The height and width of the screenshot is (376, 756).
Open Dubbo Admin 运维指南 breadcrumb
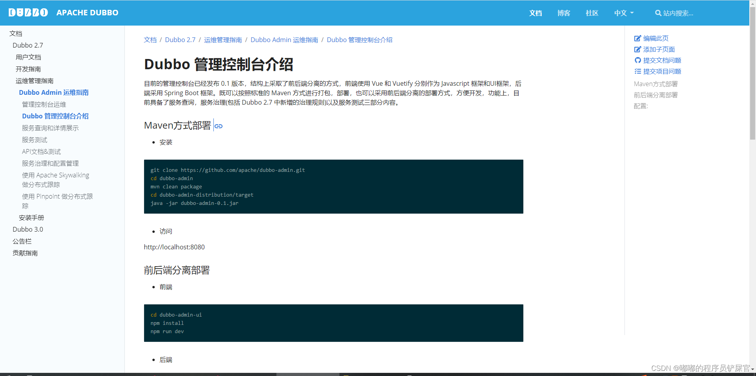(x=284, y=40)
